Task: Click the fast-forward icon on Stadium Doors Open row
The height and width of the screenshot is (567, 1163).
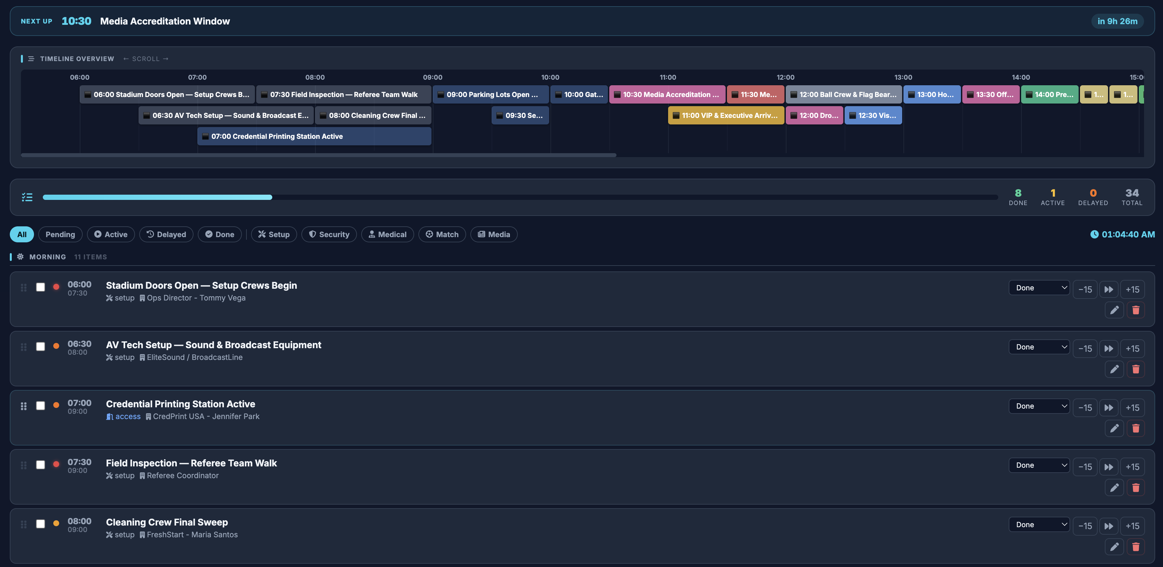Action: pos(1108,290)
